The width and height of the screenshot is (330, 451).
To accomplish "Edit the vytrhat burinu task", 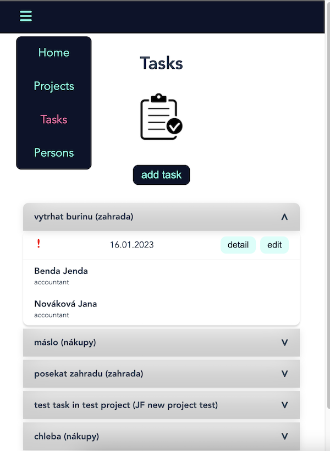I will [274, 245].
